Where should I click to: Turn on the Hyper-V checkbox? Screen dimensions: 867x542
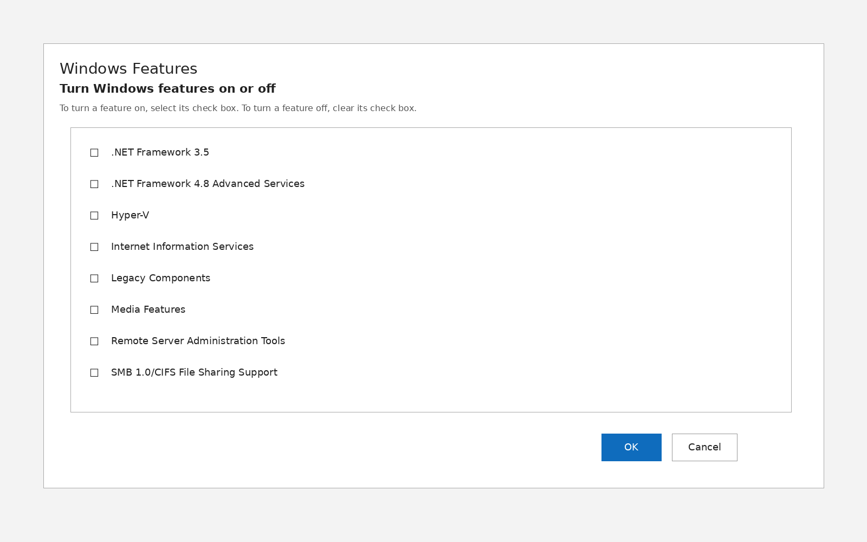click(x=94, y=216)
